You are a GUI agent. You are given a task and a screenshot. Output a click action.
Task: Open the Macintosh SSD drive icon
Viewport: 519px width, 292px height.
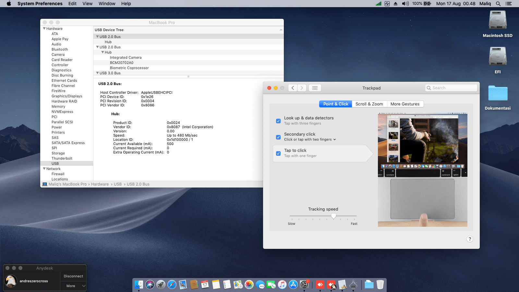(x=497, y=20)
